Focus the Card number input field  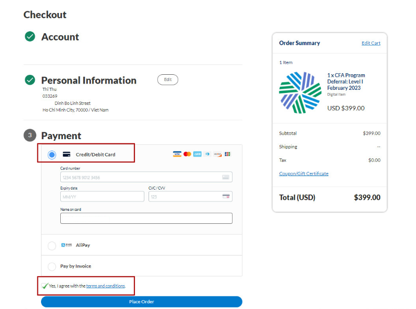click(x=146, y=177)
